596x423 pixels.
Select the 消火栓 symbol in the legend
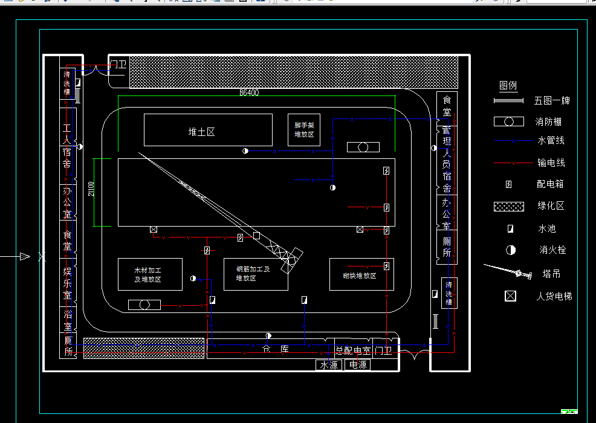511,250
